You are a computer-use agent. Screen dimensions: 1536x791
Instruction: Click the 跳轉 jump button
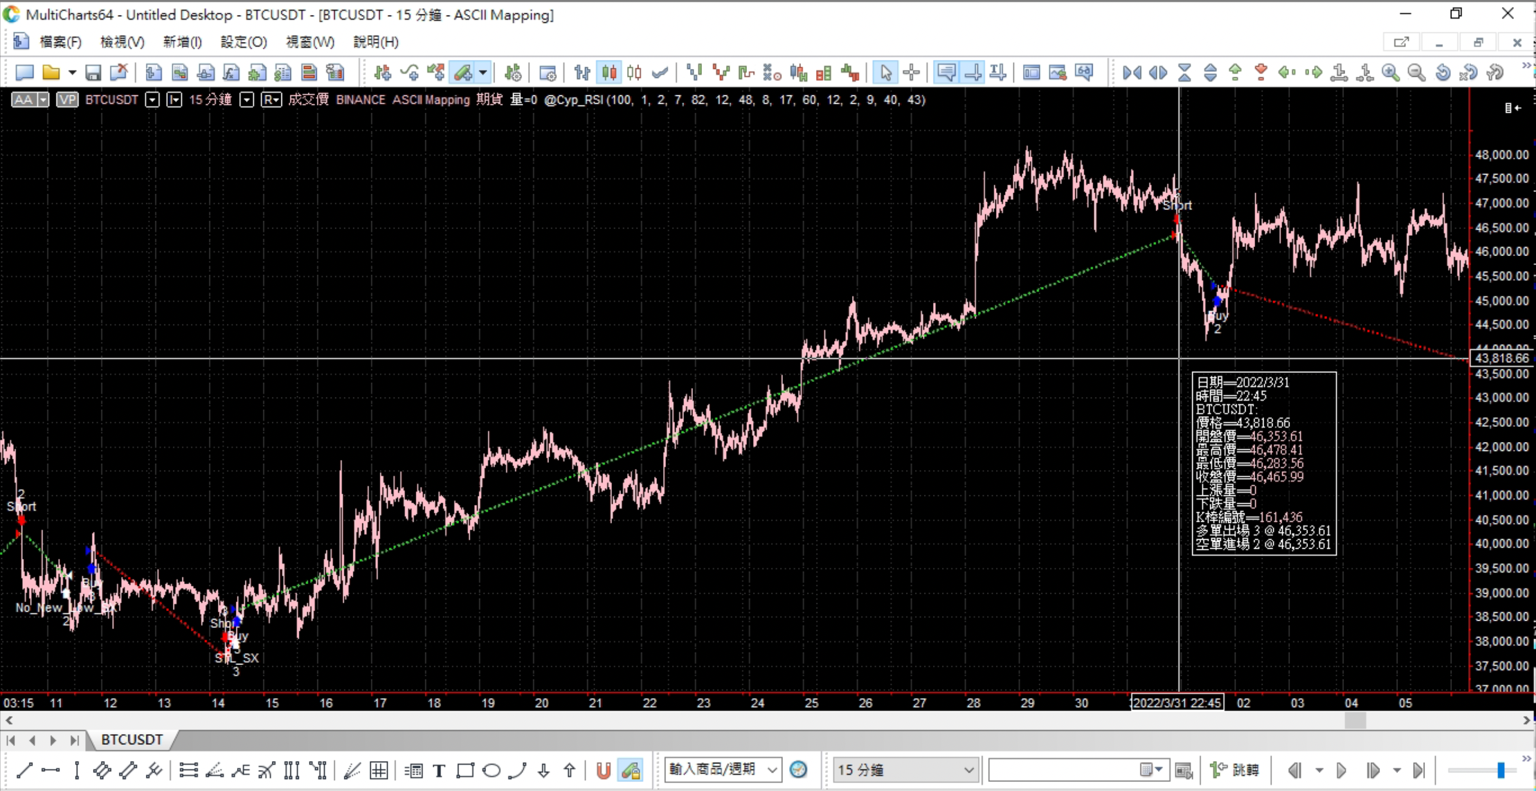1235,769
